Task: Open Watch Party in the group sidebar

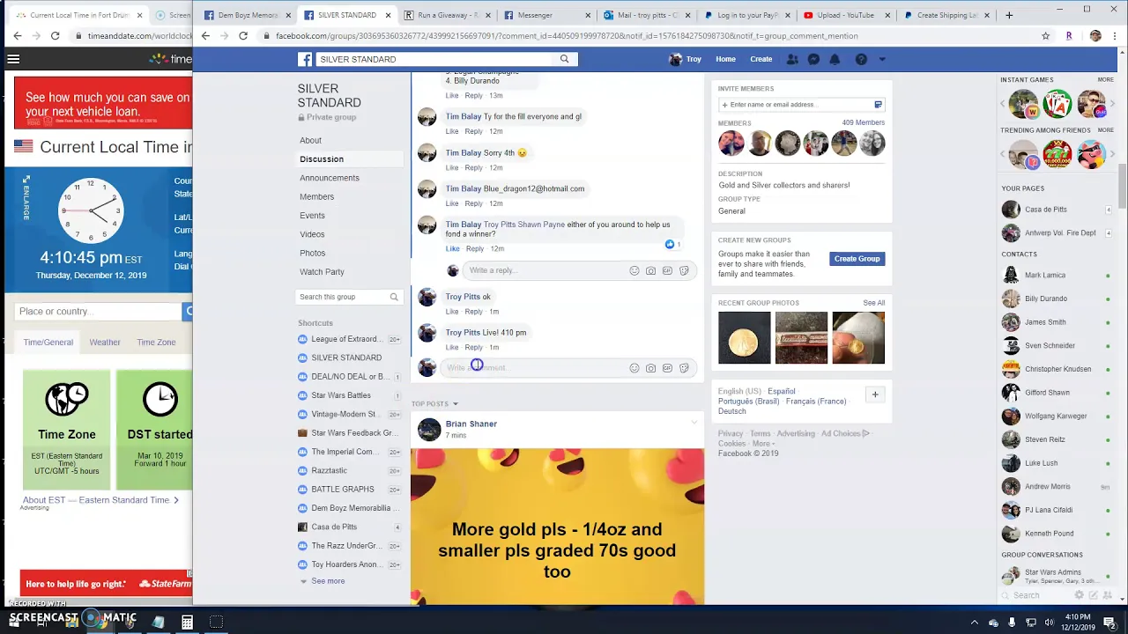Action: pos(322,272)
